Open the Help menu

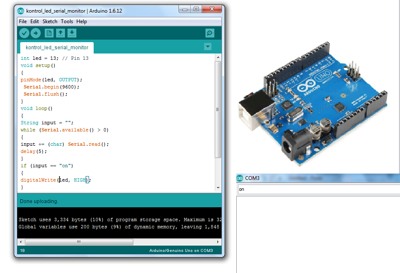coord(81,21)
